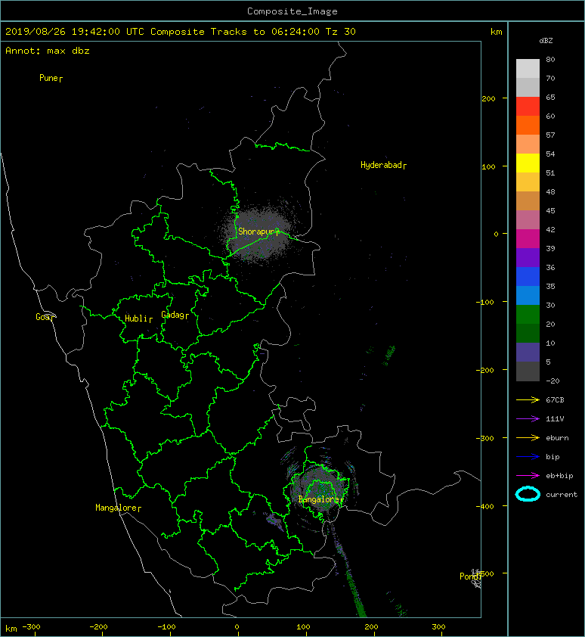Select the dark green 20 dBZ color swatch
Image resolution: width=585 pixels, height=637 pixels.
pyautogui.click(x=528, y=333)
